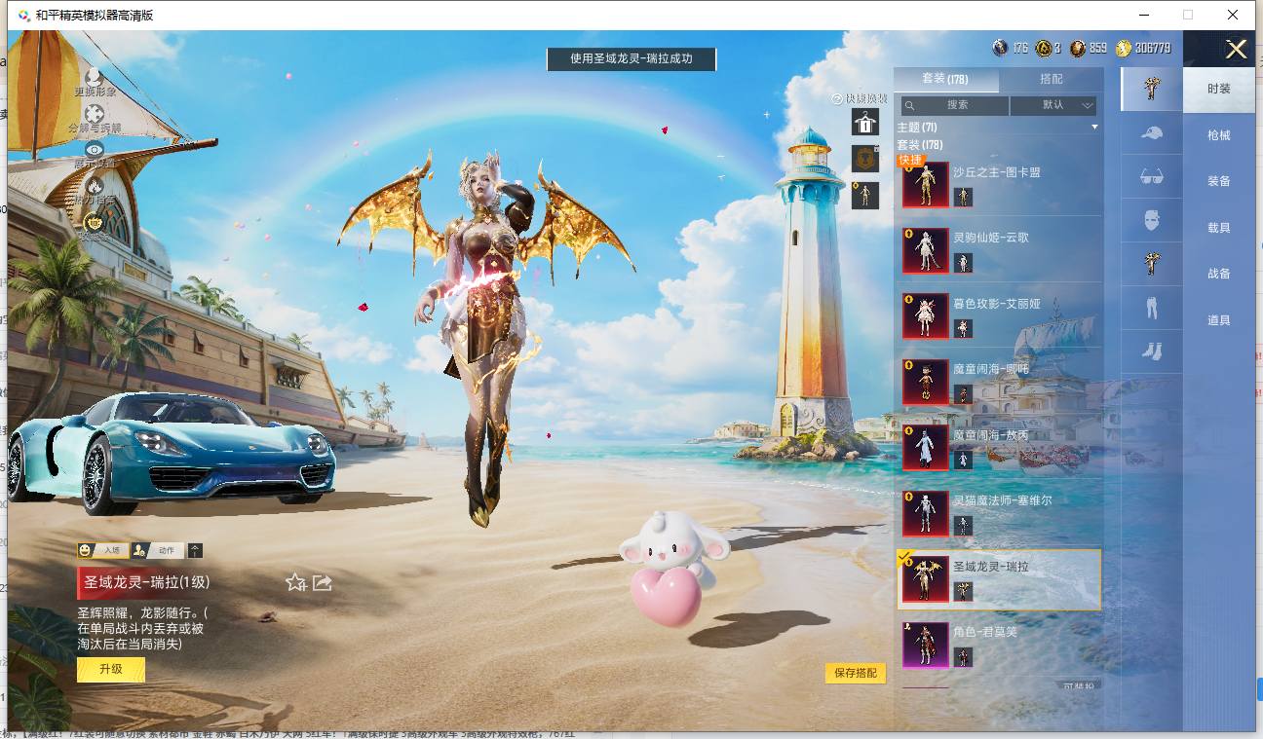The image size is (1263, 739).
Task: Click the 升级 upgrade button
Action: (111, 669)
